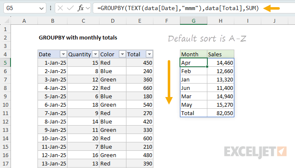Click the grand total 82,050
The image size is (295, 168).
(221, 113)
